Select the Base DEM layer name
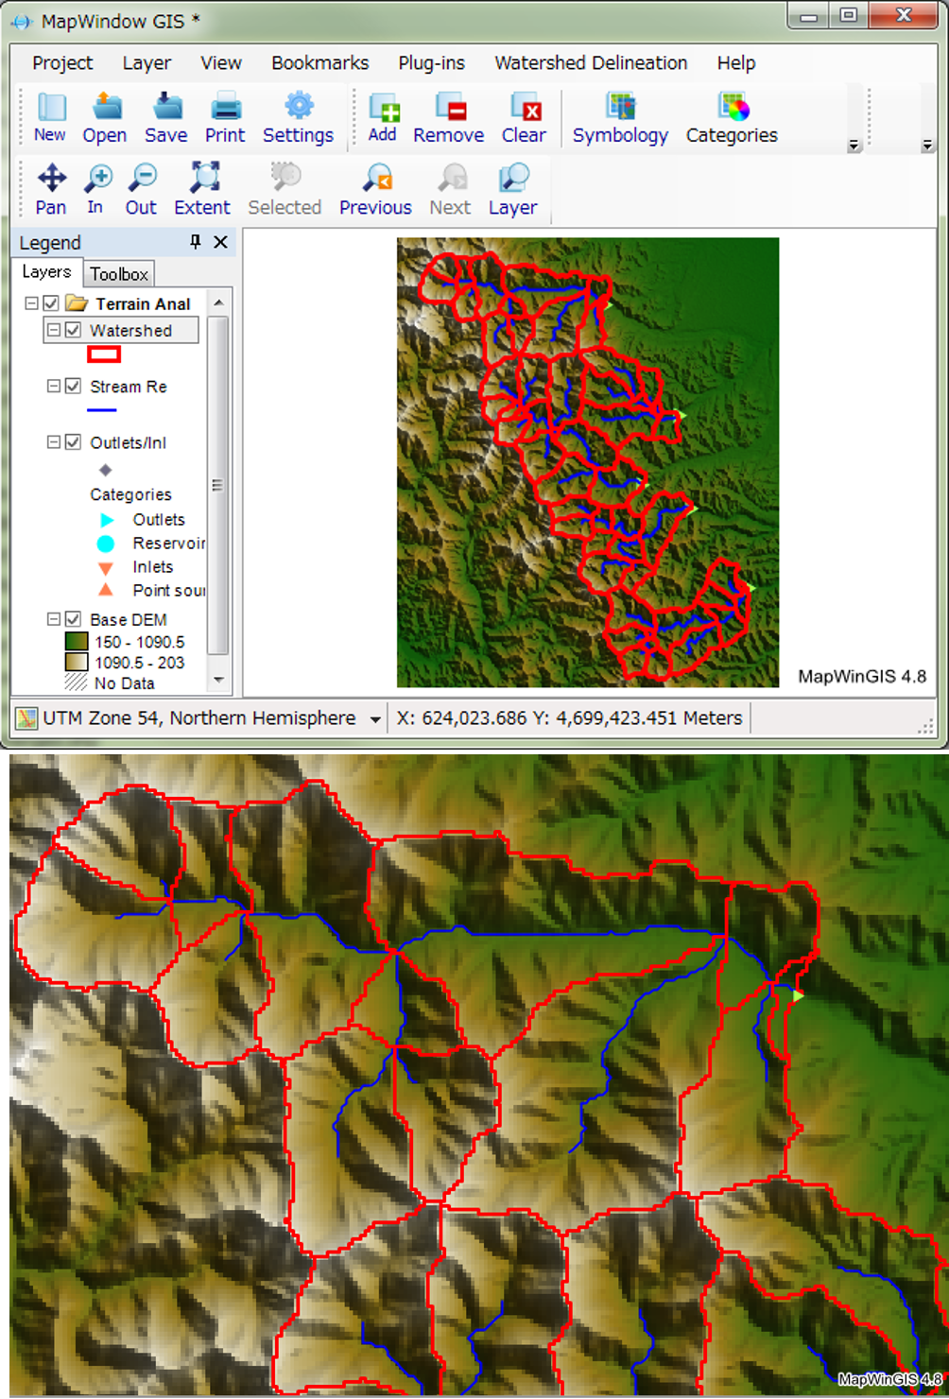Image resolution: width=949 pixels, height=1399 pixels. [129, 619]
